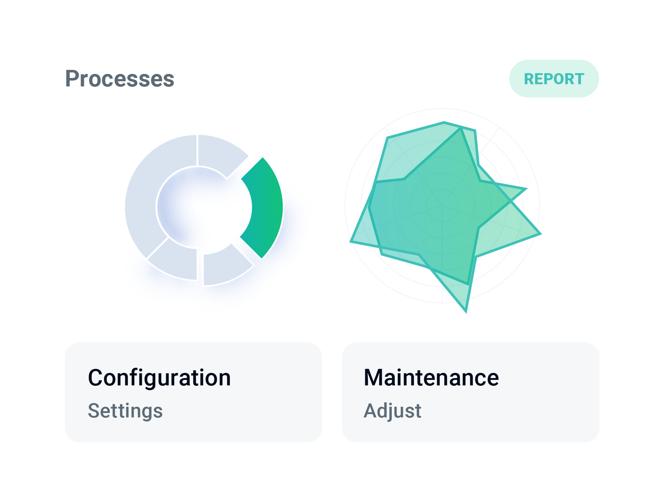The width and height of the screenshot is (662, 495).
Task: Click the center origin of the radar chart
Action: [442, 206]
